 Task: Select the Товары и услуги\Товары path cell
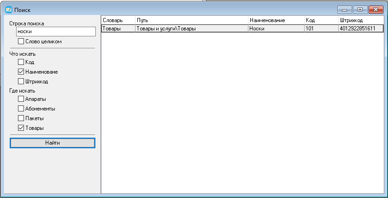click(192, 29)
